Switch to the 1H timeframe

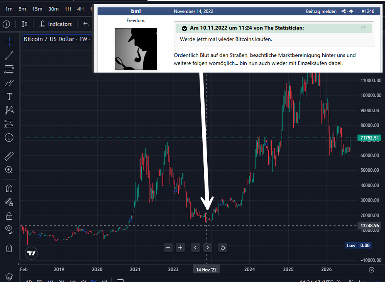[68, 9]
